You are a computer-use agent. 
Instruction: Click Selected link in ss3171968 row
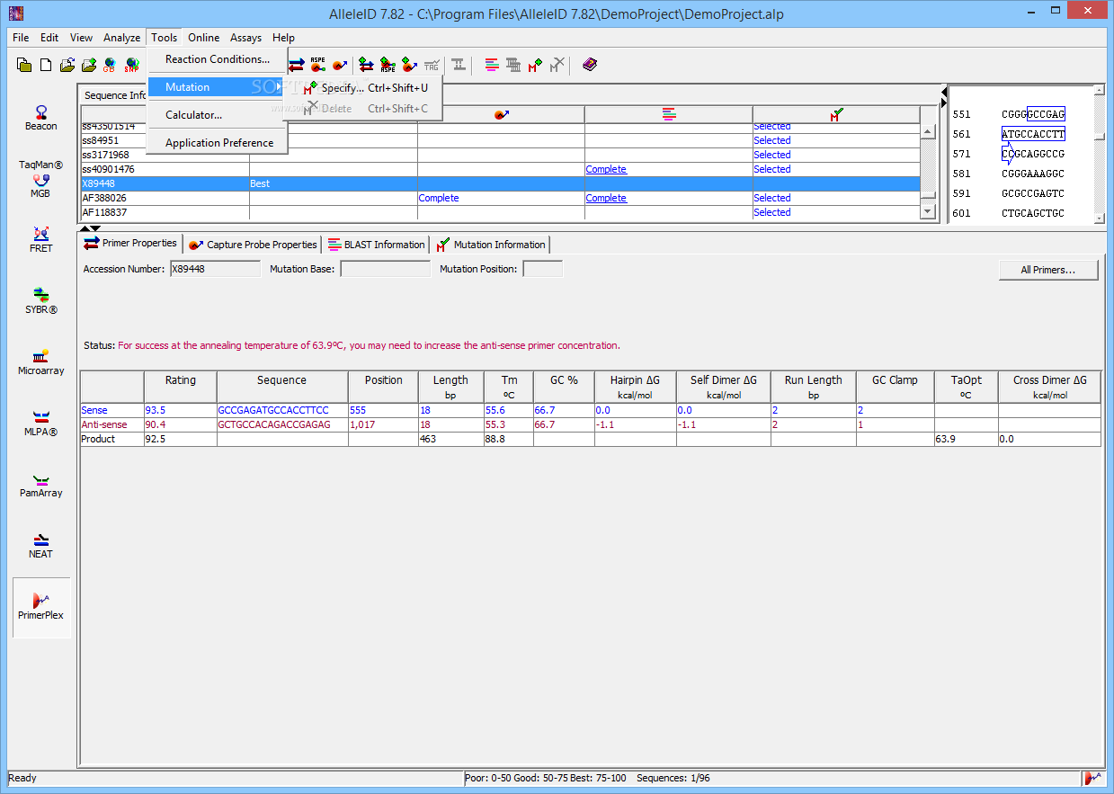(x=772, y=155)
